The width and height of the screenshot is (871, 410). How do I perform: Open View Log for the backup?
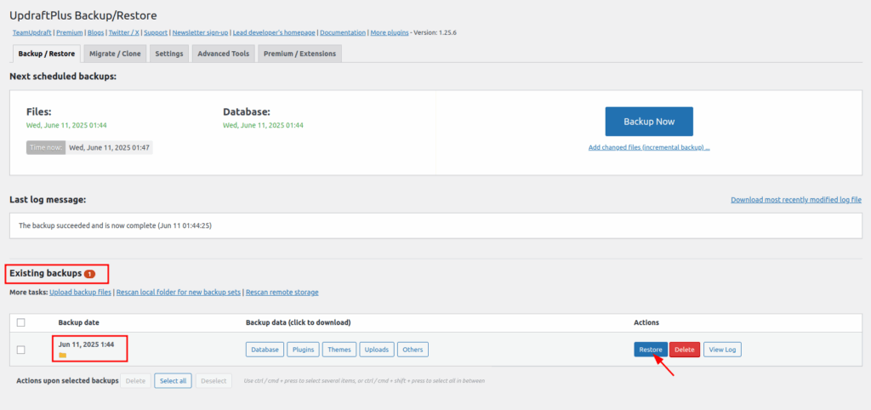[722, 350]
